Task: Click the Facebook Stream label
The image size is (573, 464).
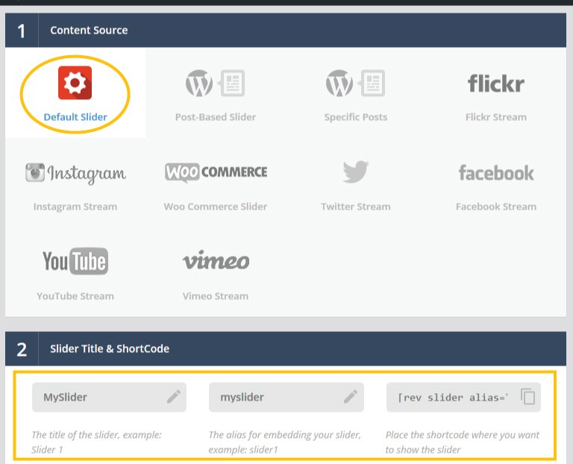Action: tap(496, 207)
